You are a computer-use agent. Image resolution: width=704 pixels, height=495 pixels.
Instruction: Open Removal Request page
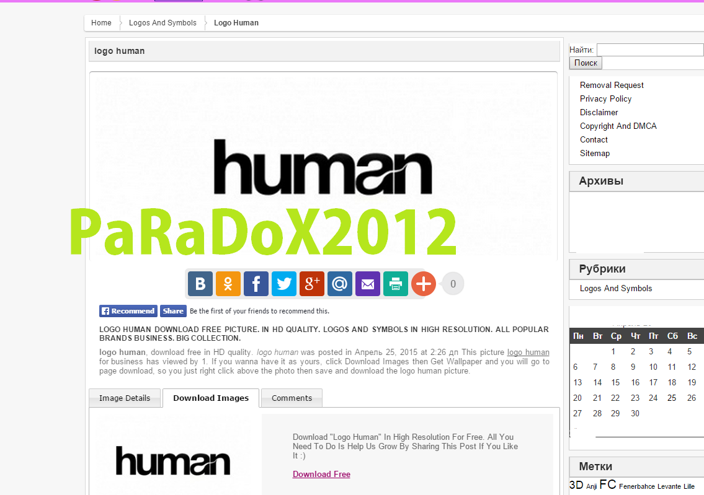click(x=612, y=85)
